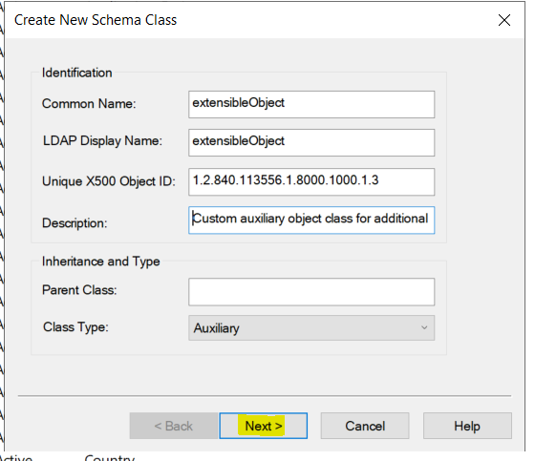Select the Unique X500 Object ID field
Image resolution: width=535 pixels, height=461 pixels.
(x=311, y=181)
